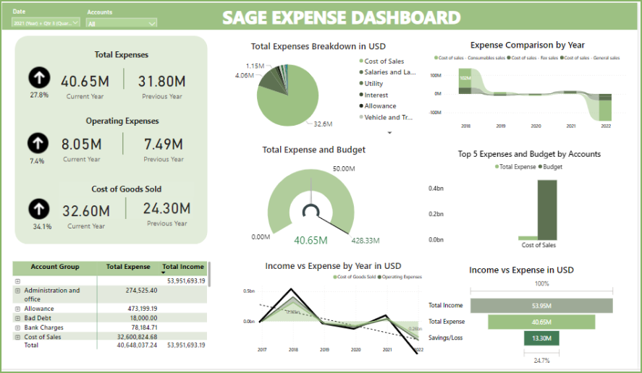Click the Total Expenses up-arrow icon
Image resolution: width=642 pixels, height=373 pixels.
[39, 77]
